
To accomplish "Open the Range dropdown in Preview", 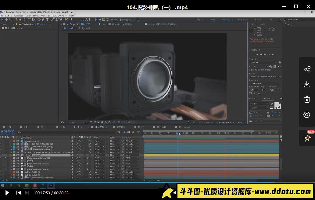I will click(x=265, y=77).
